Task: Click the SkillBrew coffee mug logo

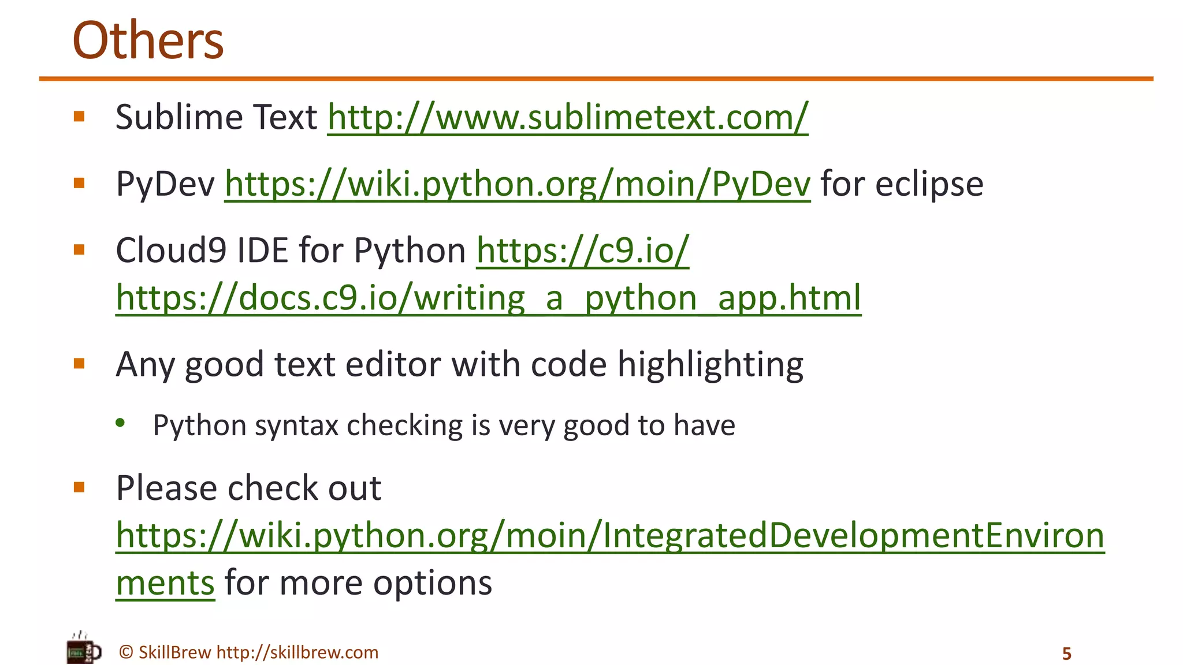Action: (x=83, y=649)
